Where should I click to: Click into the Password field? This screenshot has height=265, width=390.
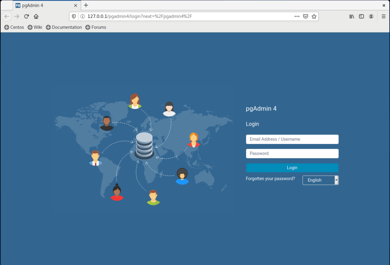coord(292,153)
